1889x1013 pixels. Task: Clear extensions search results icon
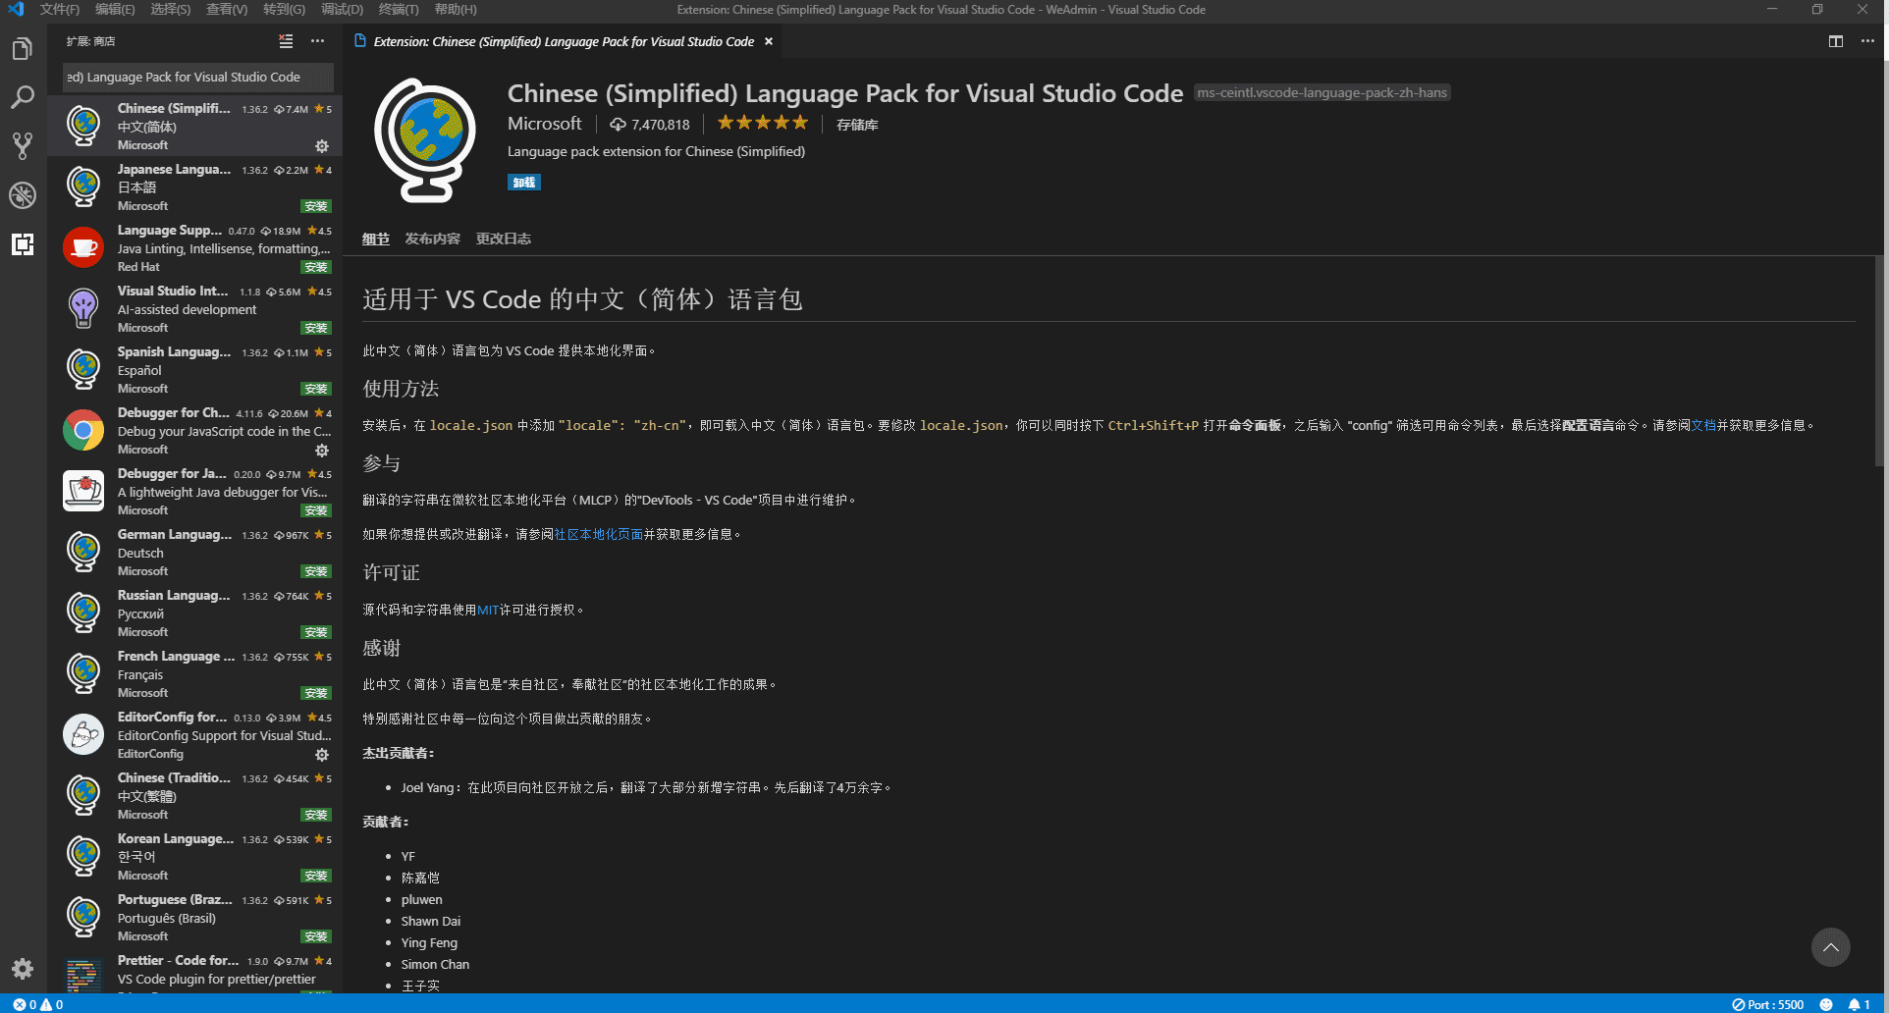click(286, 41)
